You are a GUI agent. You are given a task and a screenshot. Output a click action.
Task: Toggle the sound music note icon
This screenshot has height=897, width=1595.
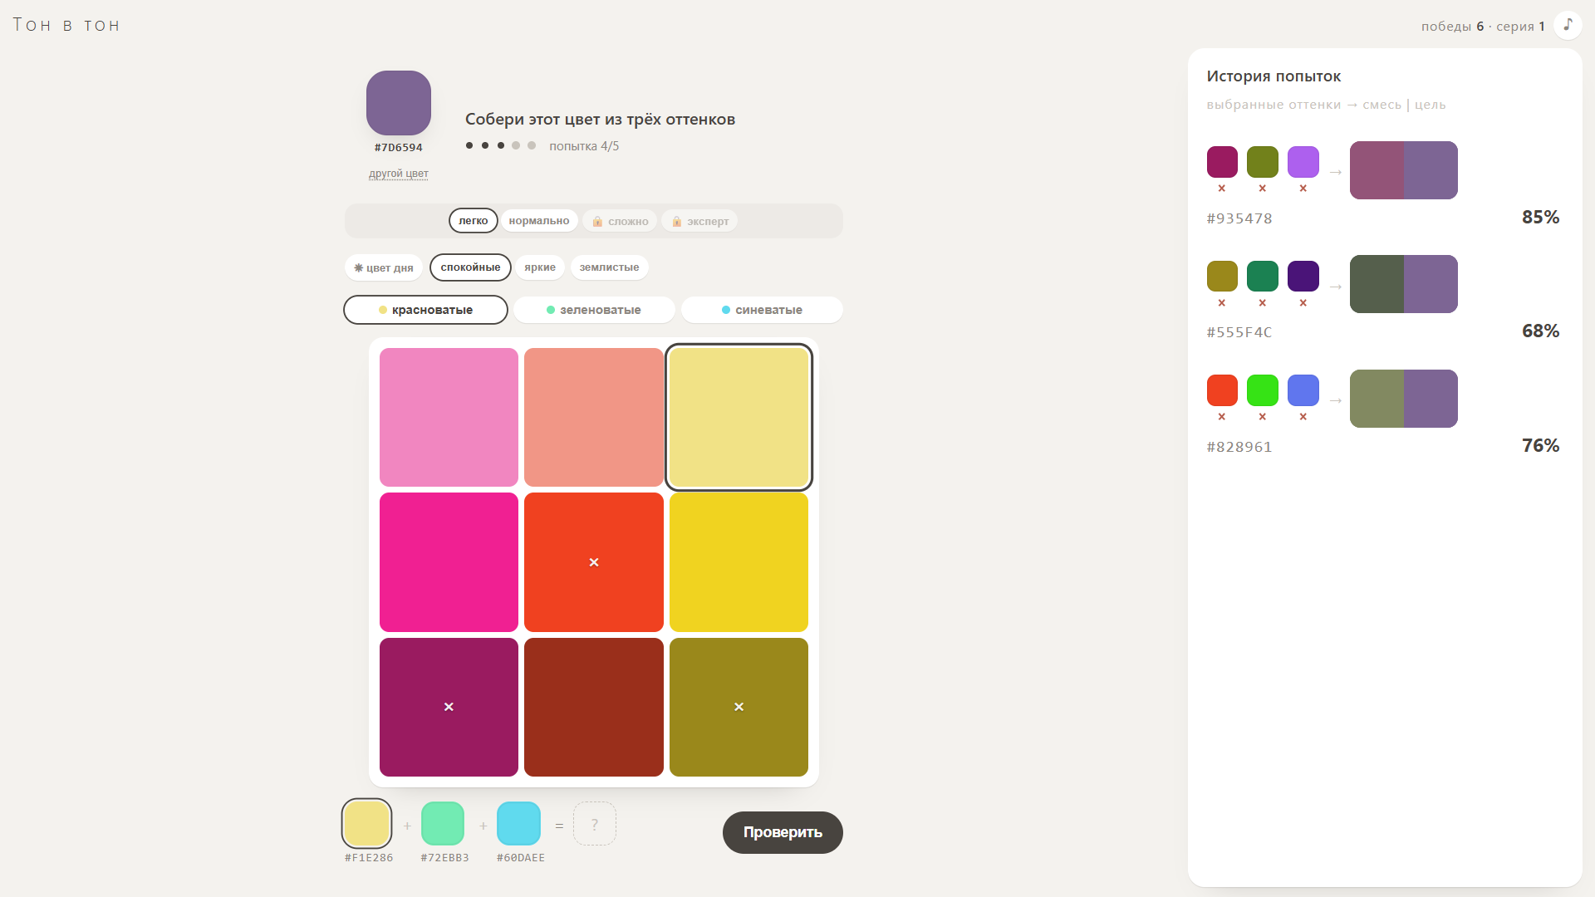(x=1568, y=25)
